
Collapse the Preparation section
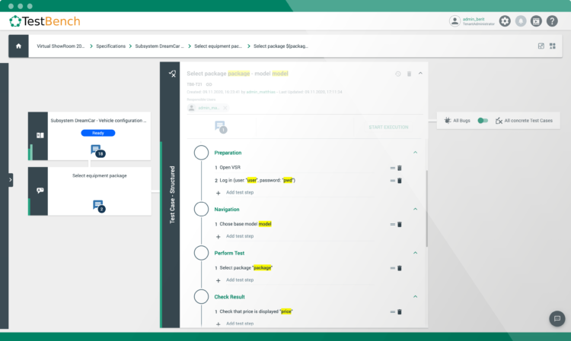(415, 153)
